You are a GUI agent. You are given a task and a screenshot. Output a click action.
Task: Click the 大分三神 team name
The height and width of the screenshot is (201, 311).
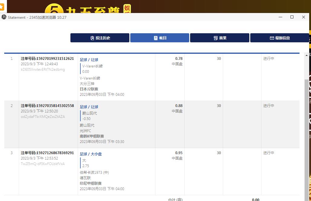tap(87, 83)
